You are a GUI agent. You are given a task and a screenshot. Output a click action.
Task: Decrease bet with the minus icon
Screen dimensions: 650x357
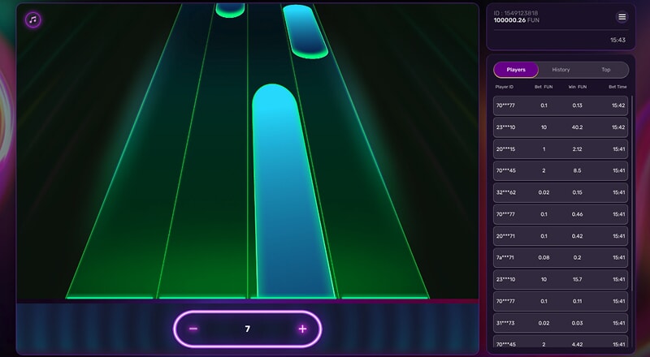coord(193,329)
